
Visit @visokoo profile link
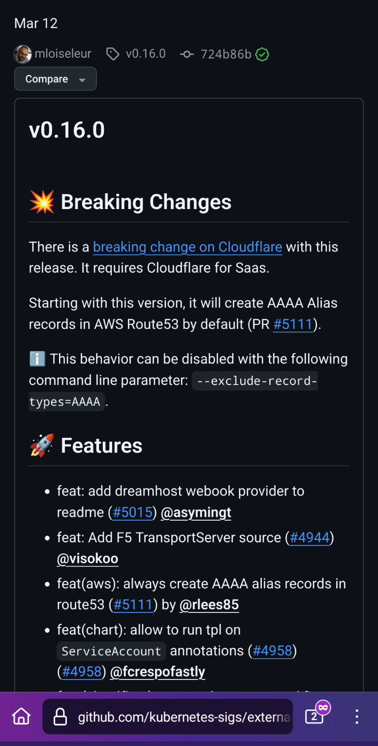coord(88,559)
